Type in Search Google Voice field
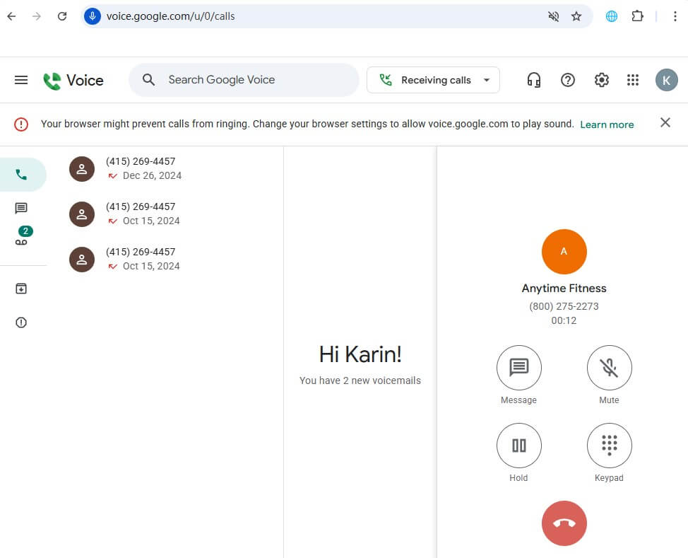Screen dimensions: 688x558 pos(244,80)
